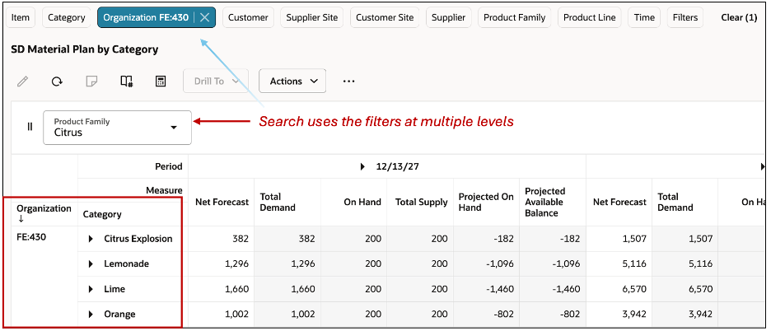Image resolution: width=771 pixels, height=331 pixels.
Task: Click the drag handle beside Product Family
Action: [x=30, y=127]
